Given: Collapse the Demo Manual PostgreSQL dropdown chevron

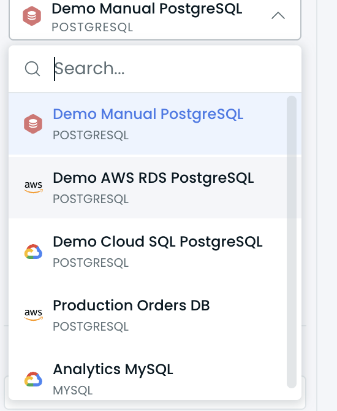Looking at the screenshot, I should point(278,16).
